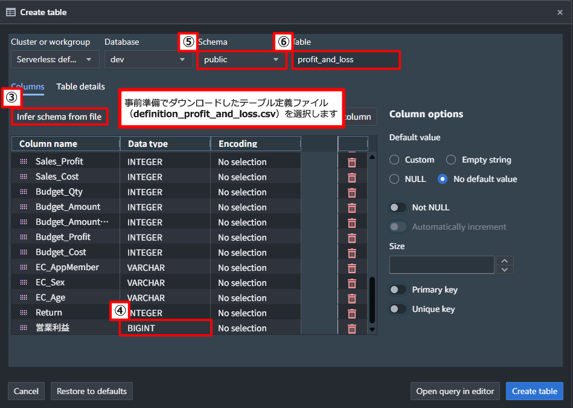Screen dimensions: 573x408
Task: Turn on the Primary key toggle
Action: [398, 290]
